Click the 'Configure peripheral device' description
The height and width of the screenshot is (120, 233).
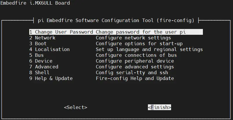click(135, 61)
